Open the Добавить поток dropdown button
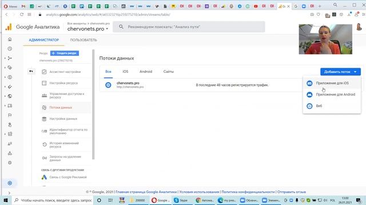 point(340,72)
